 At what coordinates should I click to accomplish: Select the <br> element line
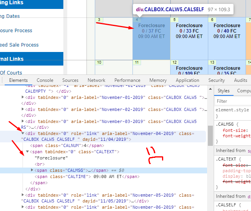pyautogui.click(x=40, y=164)
